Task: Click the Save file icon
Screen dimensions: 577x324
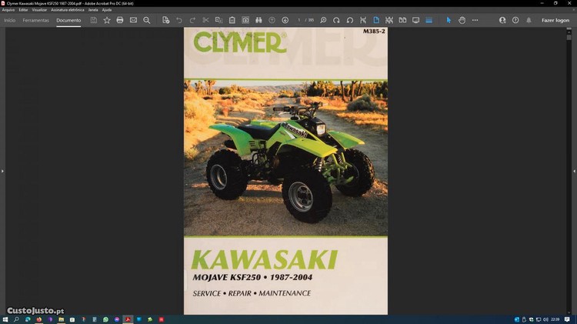Action: tap(94, 20)
